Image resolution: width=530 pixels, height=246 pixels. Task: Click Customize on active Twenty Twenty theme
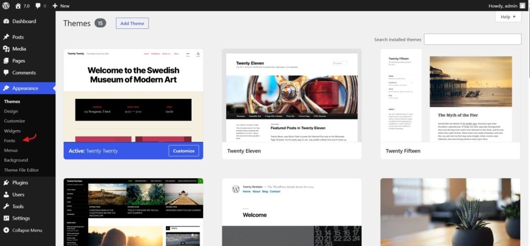point(184,151)
